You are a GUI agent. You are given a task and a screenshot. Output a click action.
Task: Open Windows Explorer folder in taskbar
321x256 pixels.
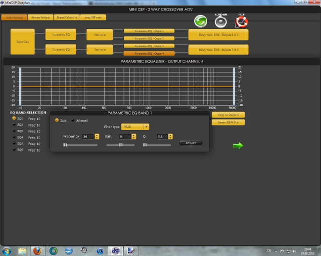[22, 251]
